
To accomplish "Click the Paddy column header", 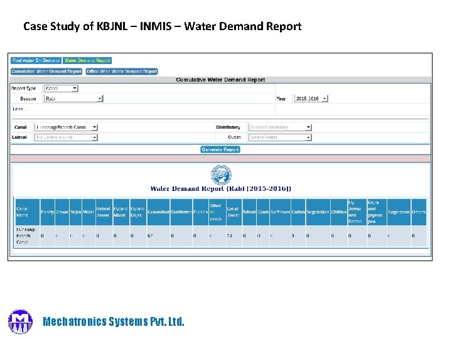I will (48, 212).
